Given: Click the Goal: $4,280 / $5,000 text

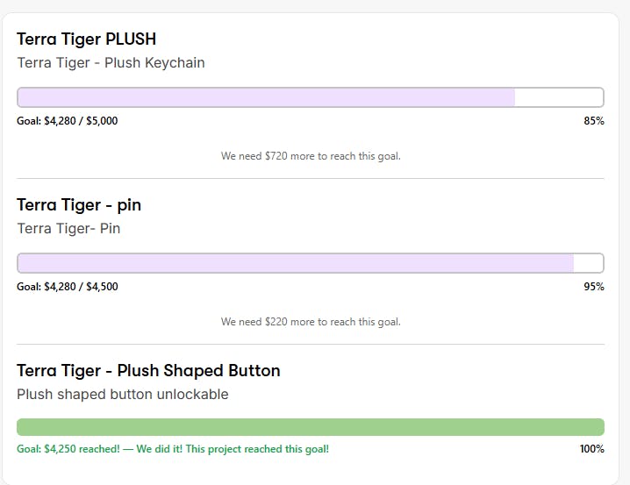Looking at the screenshot, I should click(x=67, y=121).
